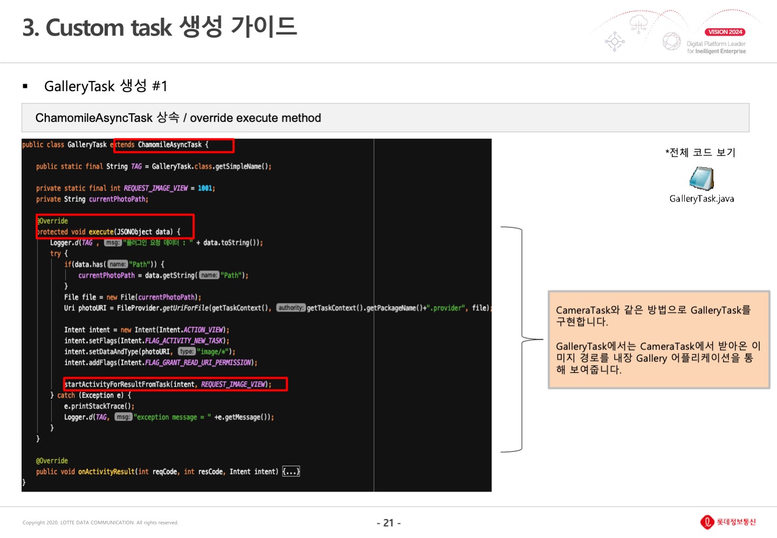777x538 pixels.
Task: Click the cloud icon in header graphic
Action: 639,24
